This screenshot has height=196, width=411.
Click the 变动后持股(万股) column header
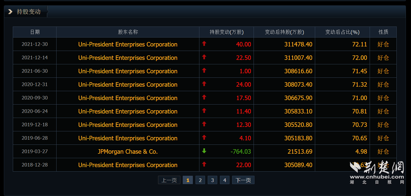[285, 32]
